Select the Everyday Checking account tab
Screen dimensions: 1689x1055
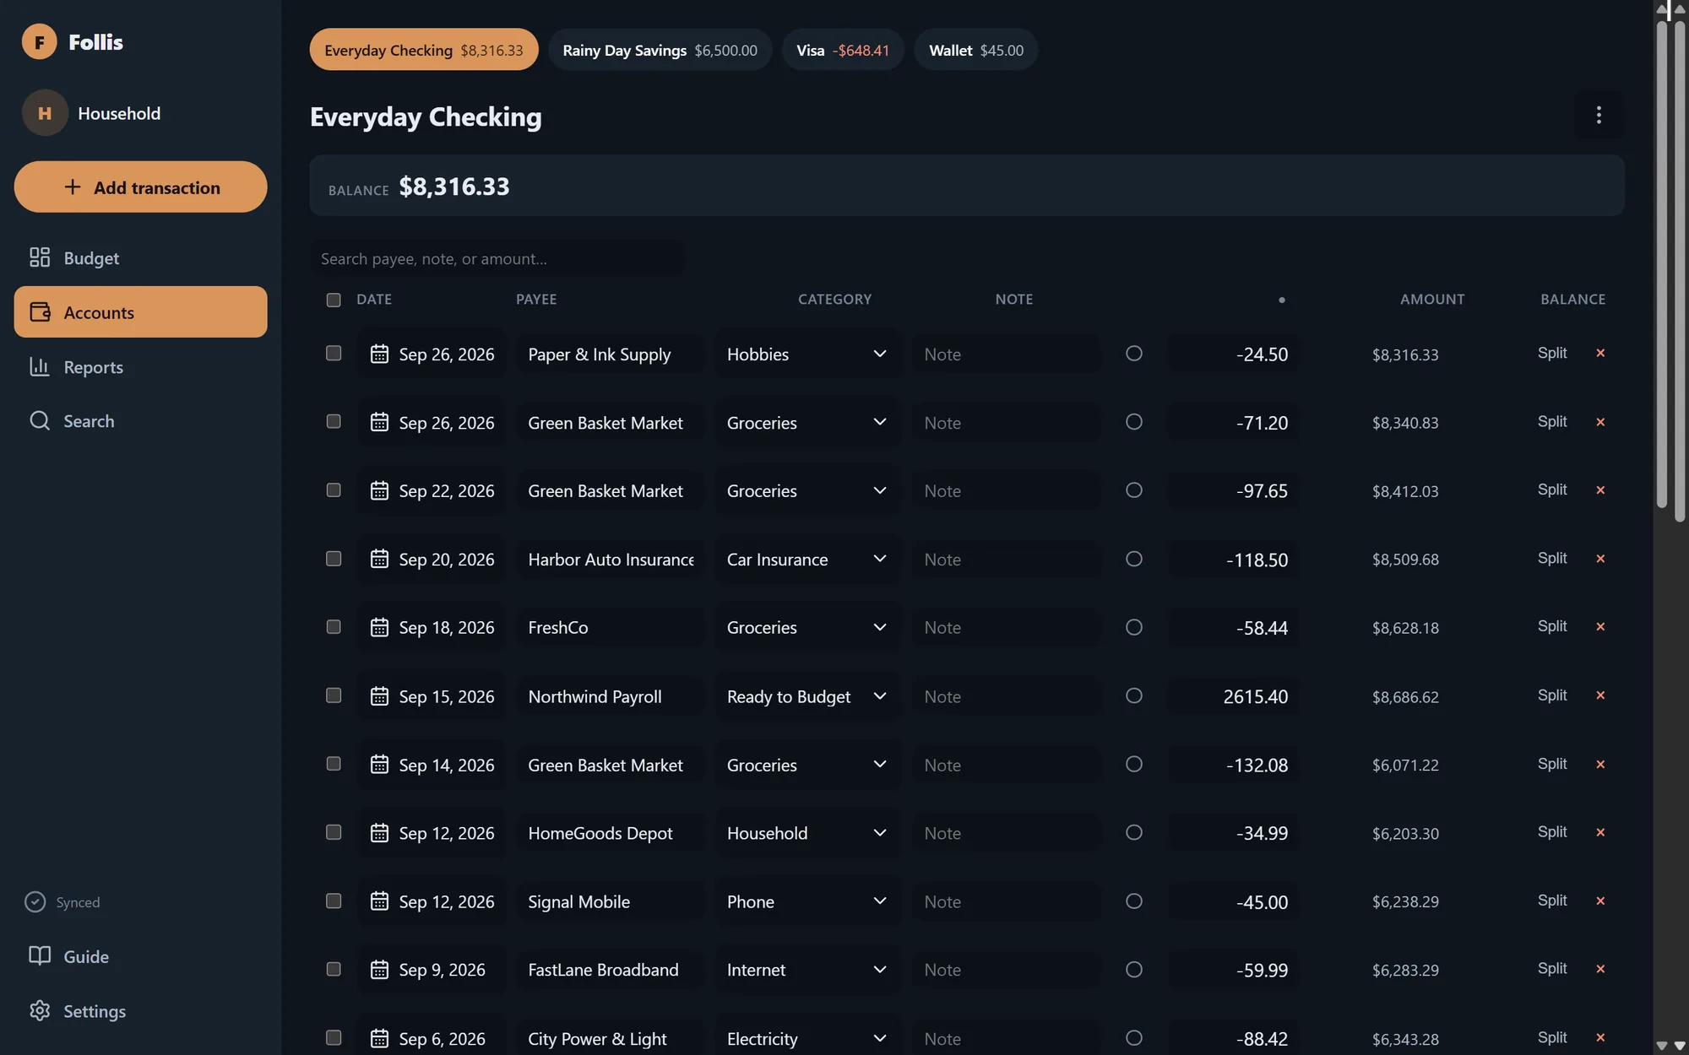click(424, 50)
